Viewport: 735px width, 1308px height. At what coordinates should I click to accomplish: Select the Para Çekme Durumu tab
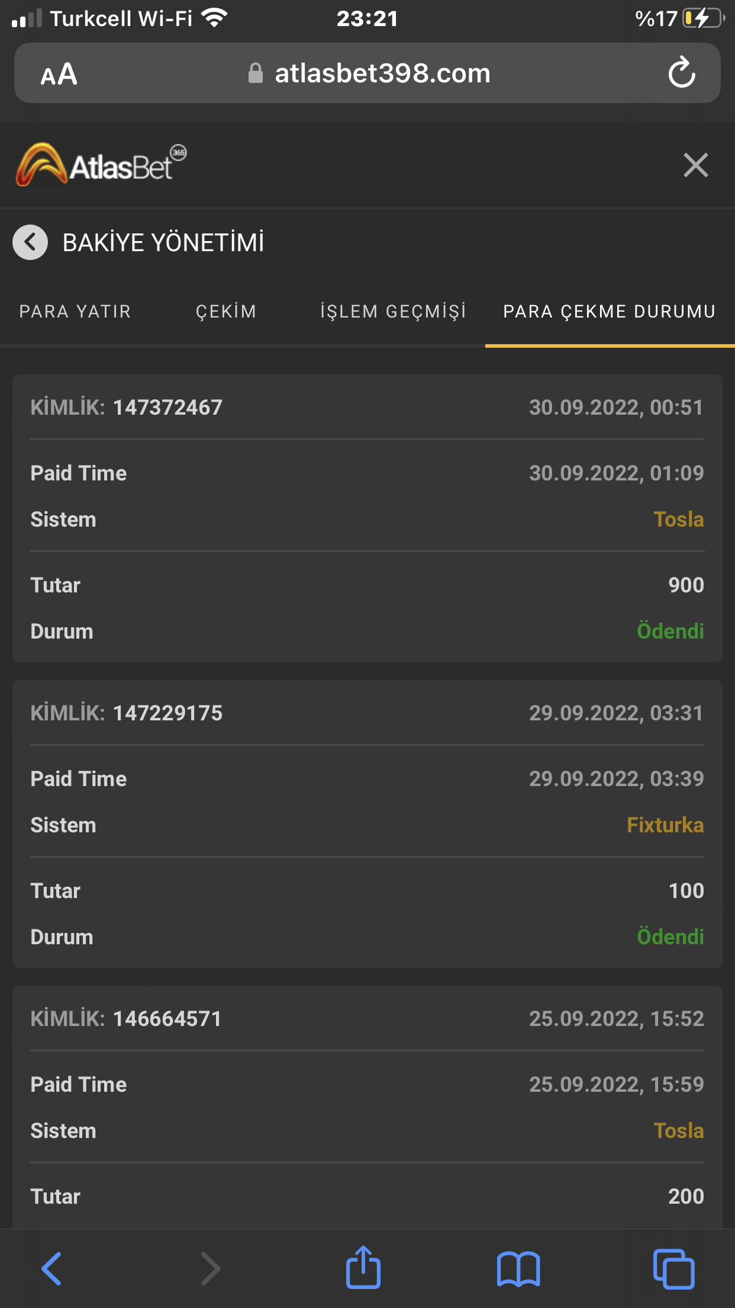pos(609,312)
